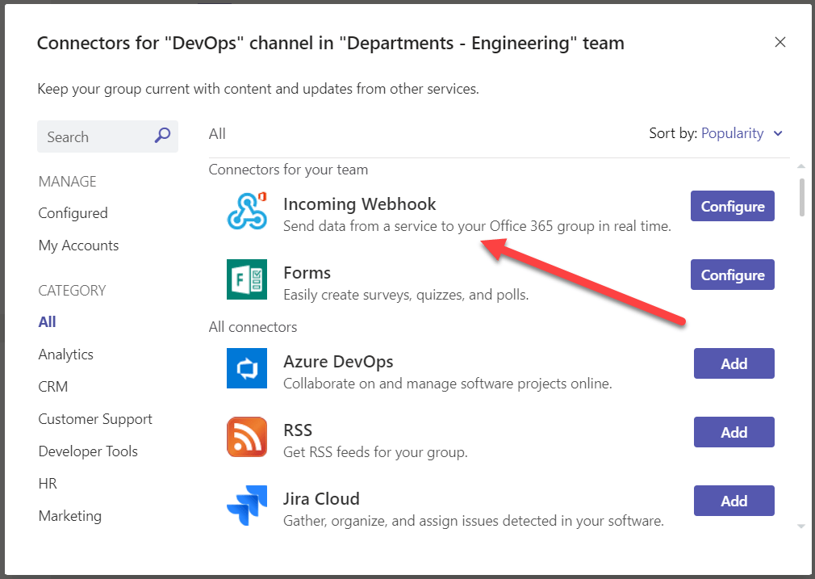Click the Jira Cloud connector icon

[246, 506]
